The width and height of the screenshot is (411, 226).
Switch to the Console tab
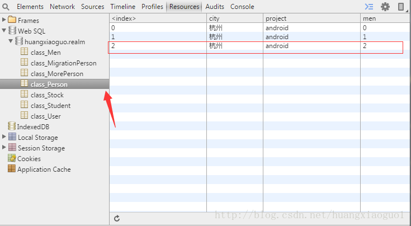pyautogui.click(x=242, y=7)
